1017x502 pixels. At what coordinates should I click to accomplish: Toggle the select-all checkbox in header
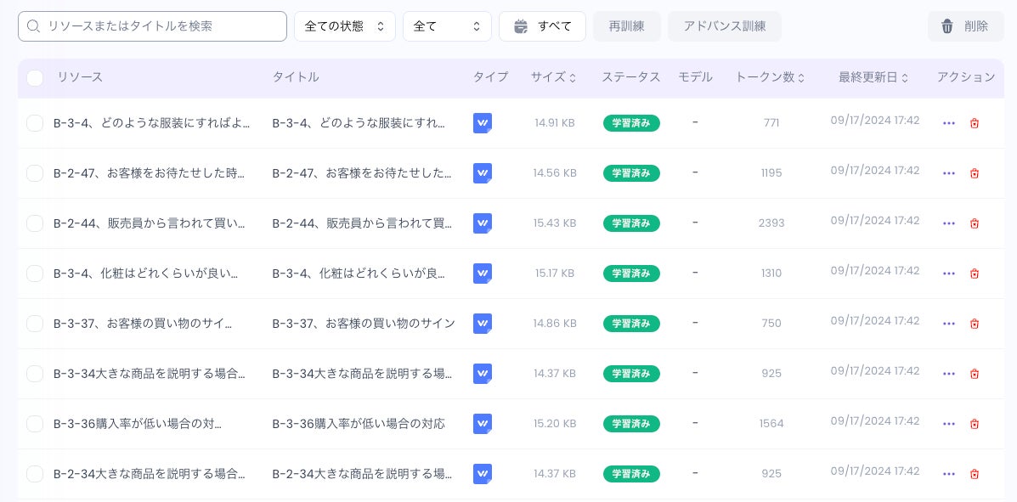35,78
